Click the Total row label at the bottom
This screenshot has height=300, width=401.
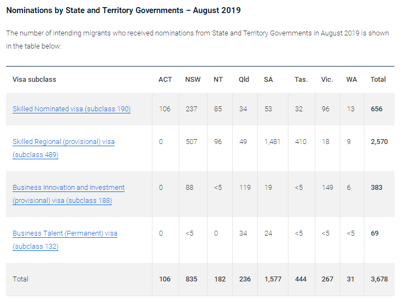pyautogui.click(x=21, y=279)
